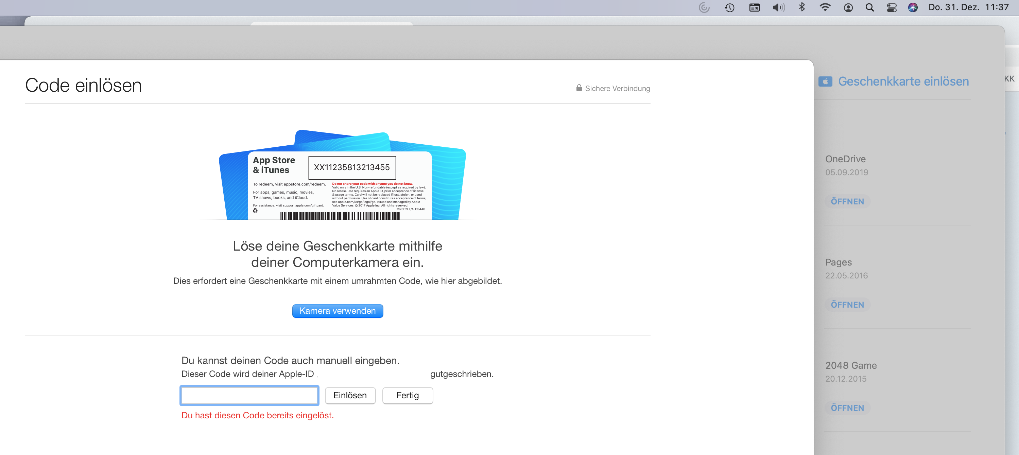The width and height of the screenshot is (1019, 455).
Task: Click the user account menu bar icon
Action: pos(848,7)
